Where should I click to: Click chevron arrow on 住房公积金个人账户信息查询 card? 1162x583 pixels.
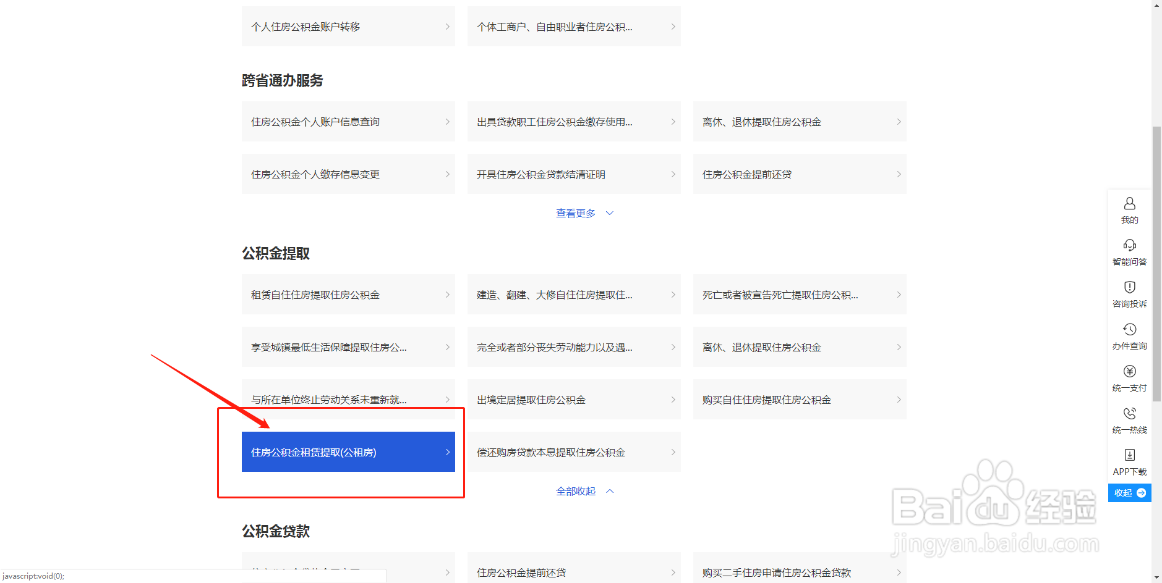click(x=448, y=122)
